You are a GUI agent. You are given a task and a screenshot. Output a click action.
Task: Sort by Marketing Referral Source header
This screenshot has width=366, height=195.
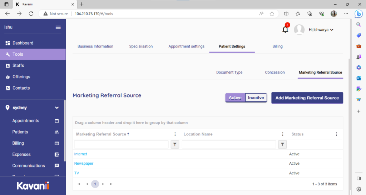click(x=101, y=134)
